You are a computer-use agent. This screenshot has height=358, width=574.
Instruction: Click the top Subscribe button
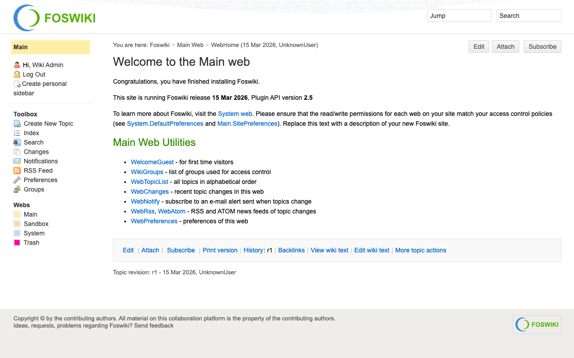(x=543, y=47)
